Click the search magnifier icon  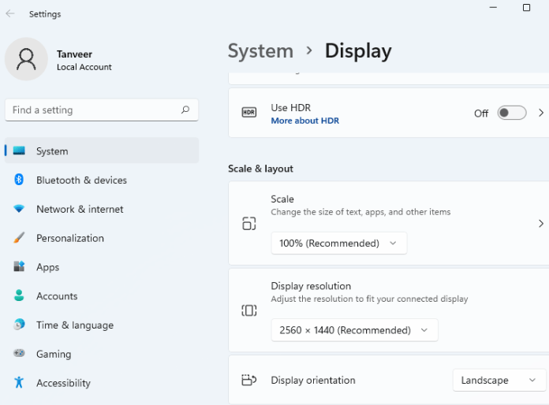[185, 110]
